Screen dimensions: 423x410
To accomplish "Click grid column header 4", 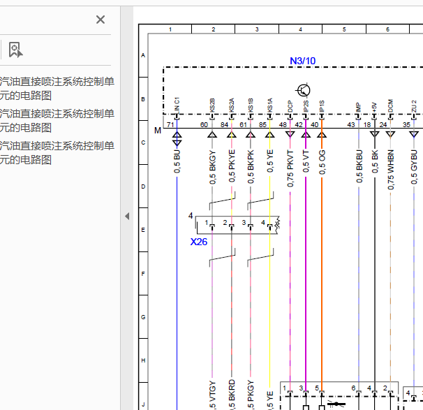I will click(300, 29).
